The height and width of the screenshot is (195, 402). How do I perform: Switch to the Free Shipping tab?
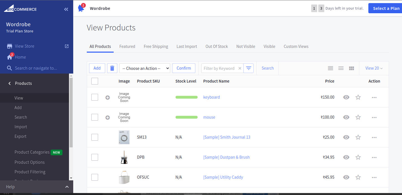pos(156,46)
